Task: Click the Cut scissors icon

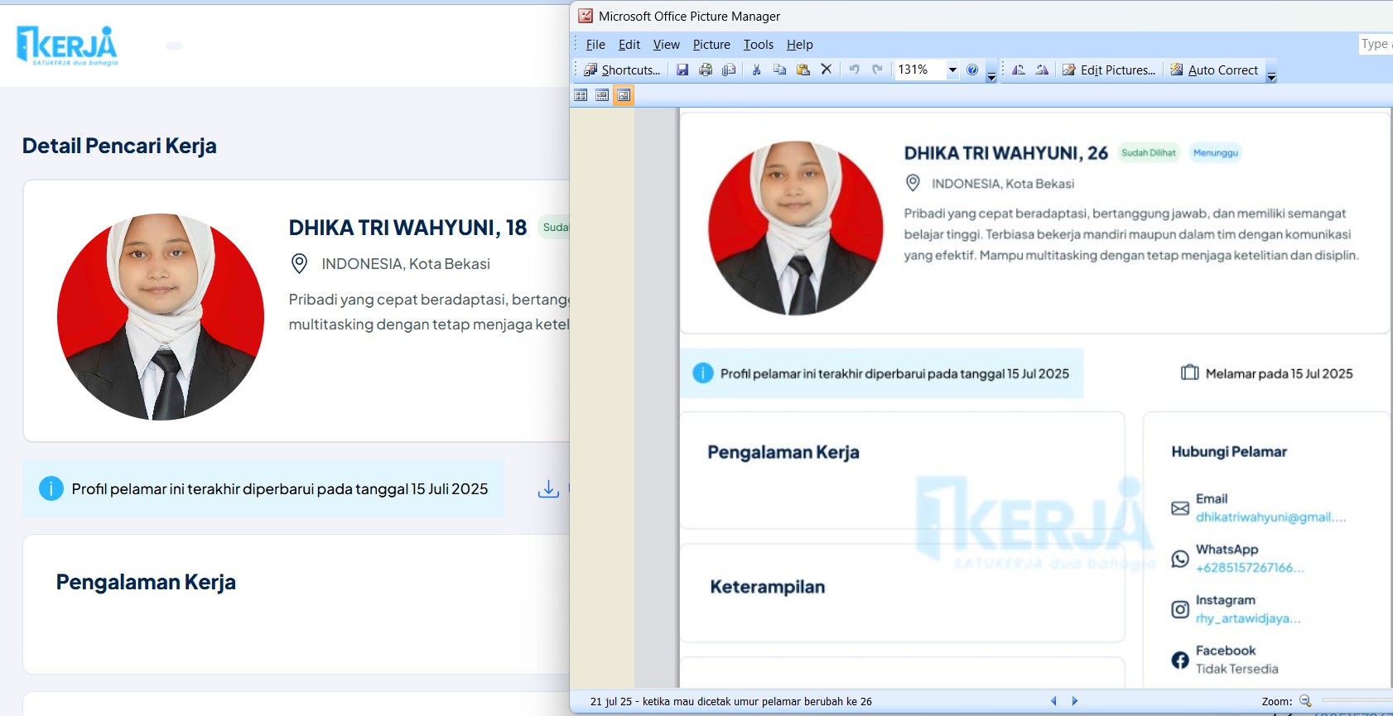Action: click(756, 70)
